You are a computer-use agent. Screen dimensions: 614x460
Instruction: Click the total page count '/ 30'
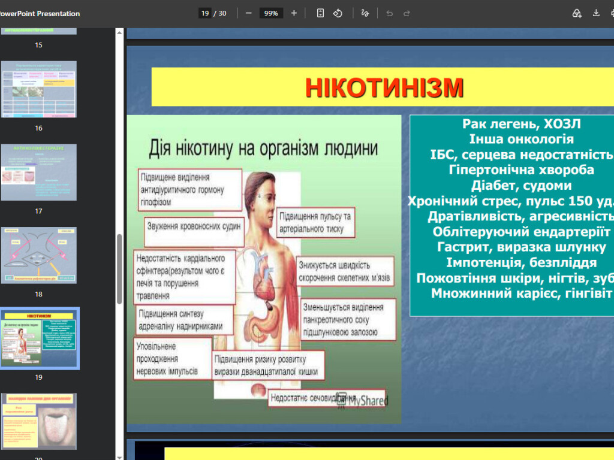click(220, 13)
